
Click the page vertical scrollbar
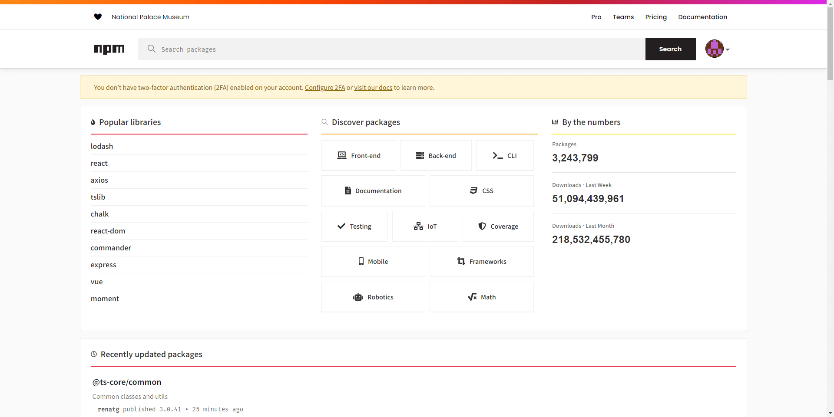tap(830, 208)
